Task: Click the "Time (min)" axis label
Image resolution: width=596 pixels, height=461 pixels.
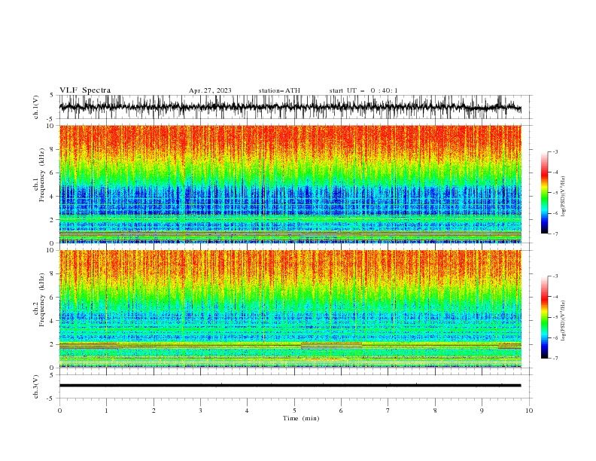Action: (x=301, y=418)
